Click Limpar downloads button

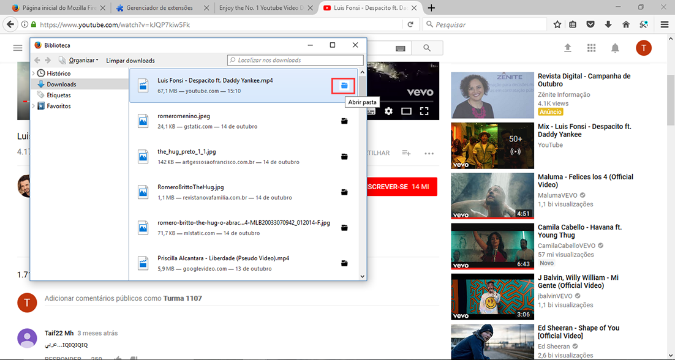[x=130, y=61]
